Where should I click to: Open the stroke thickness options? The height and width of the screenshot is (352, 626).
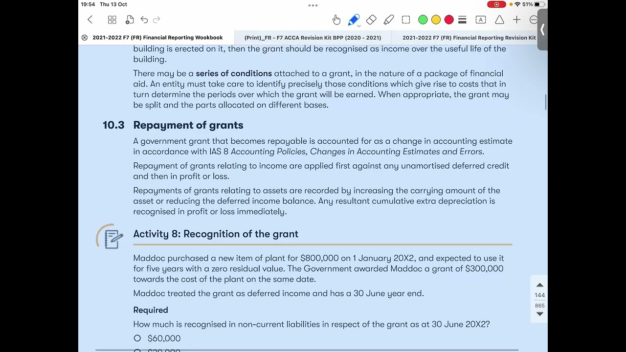(462, 20)
